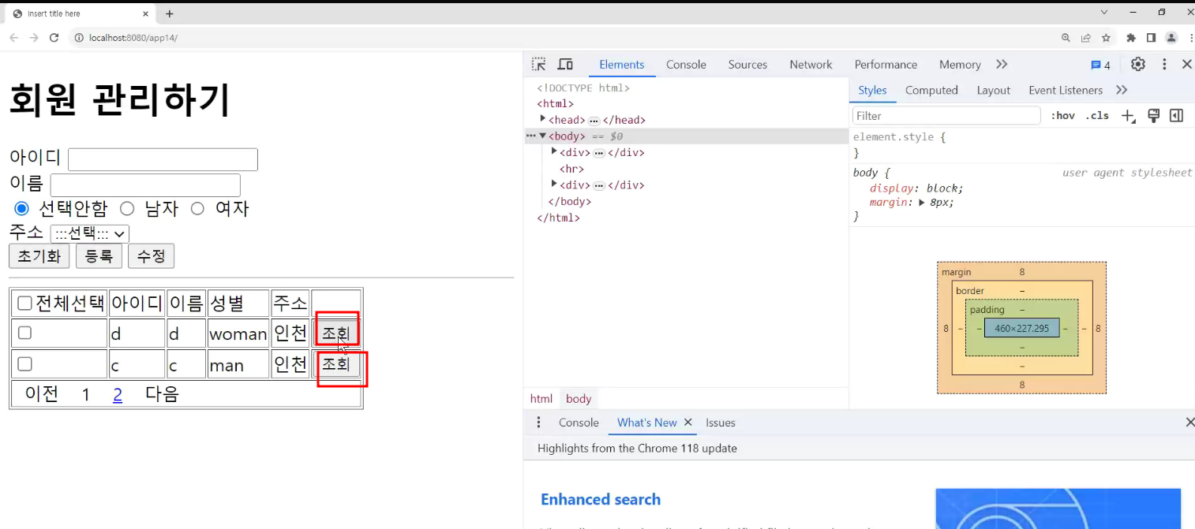Switch to the Sources panel tab
Image resolution: width=1195 pixels, height=529 pixels.
(747, 65)
